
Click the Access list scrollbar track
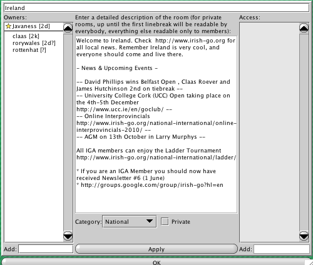304,132
